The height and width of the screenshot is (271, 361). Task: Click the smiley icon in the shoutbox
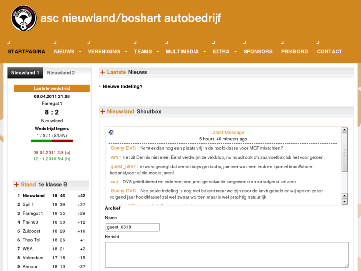tap(111, 132)
